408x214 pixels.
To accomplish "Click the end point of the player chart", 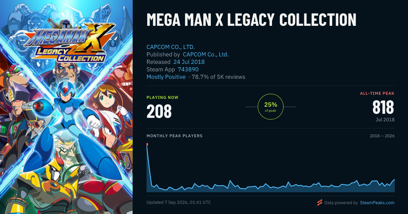I will 394,179.
